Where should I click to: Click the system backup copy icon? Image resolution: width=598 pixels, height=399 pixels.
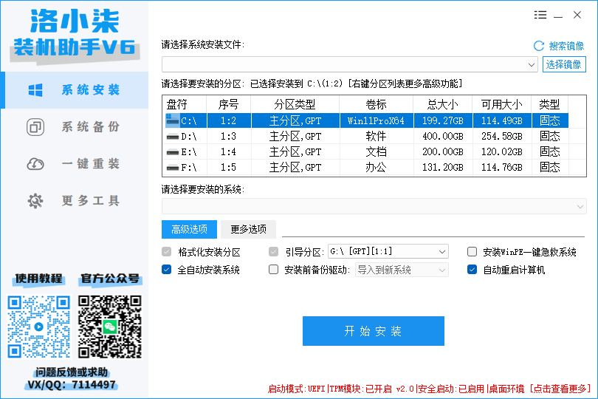coord(35,127)
